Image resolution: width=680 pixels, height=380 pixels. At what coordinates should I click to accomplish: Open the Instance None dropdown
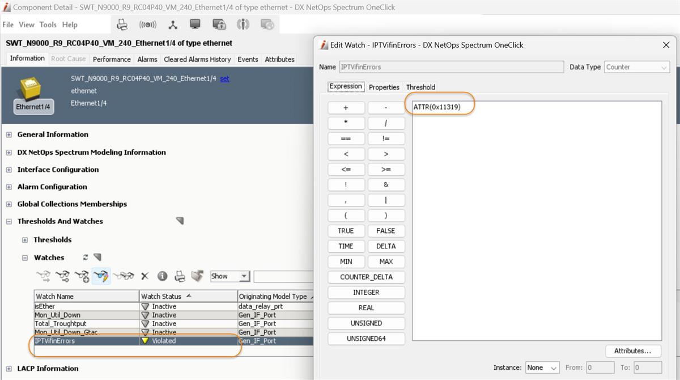[542, 368]
